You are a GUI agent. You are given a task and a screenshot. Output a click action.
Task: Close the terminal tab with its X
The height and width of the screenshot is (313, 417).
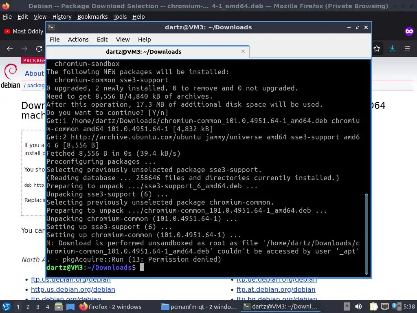click(x=243, y=51)
